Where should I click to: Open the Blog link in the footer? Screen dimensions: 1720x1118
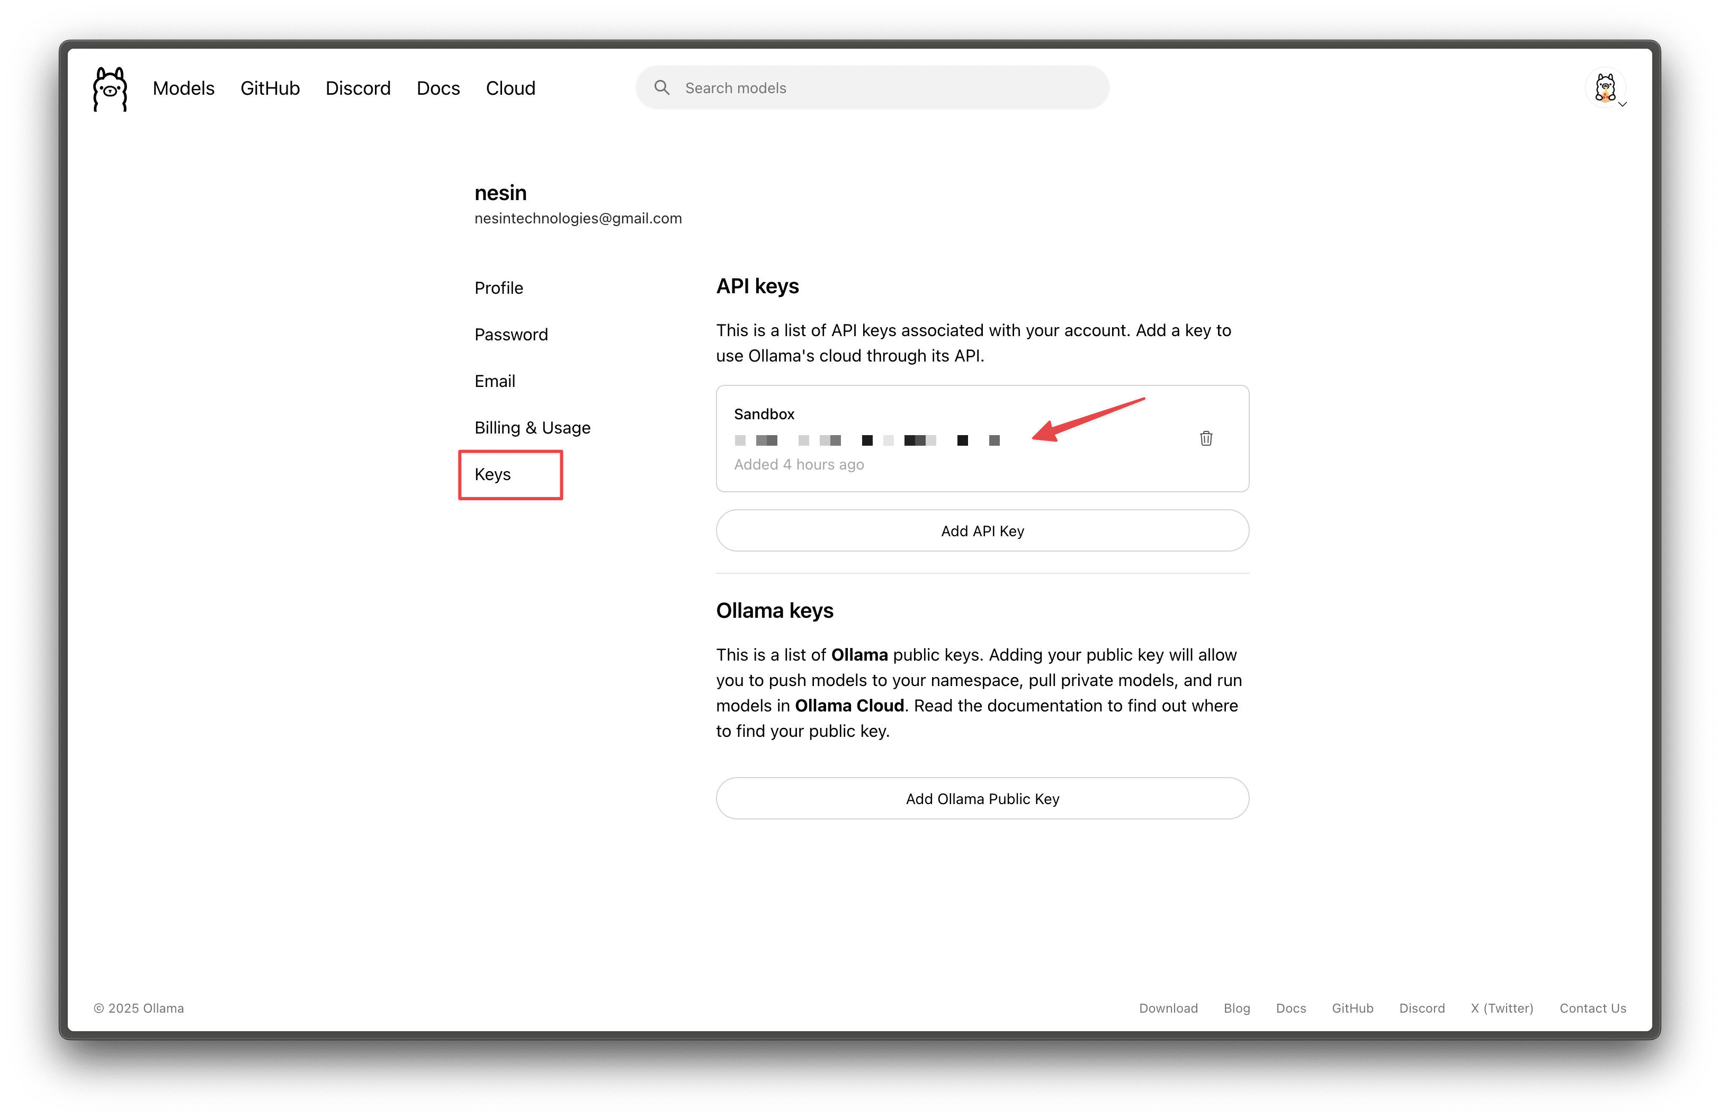(1237, 1007)
